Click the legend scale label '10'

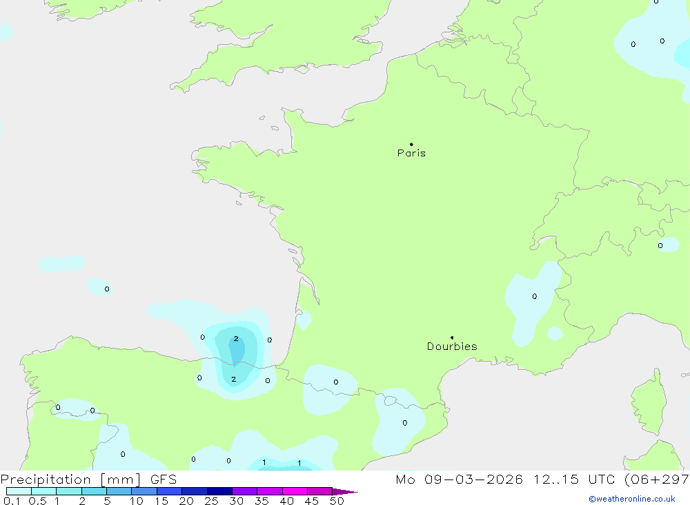[x=136, y=501]
